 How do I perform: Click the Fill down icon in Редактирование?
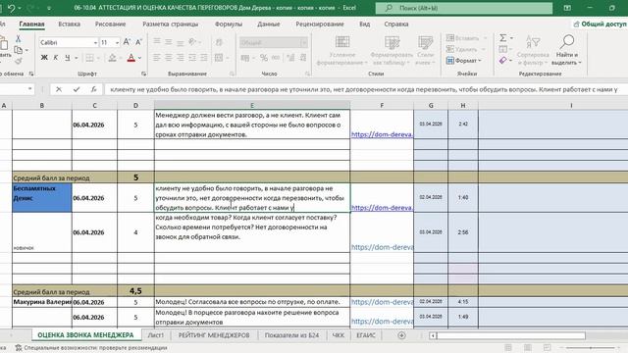tap(503, 49)
